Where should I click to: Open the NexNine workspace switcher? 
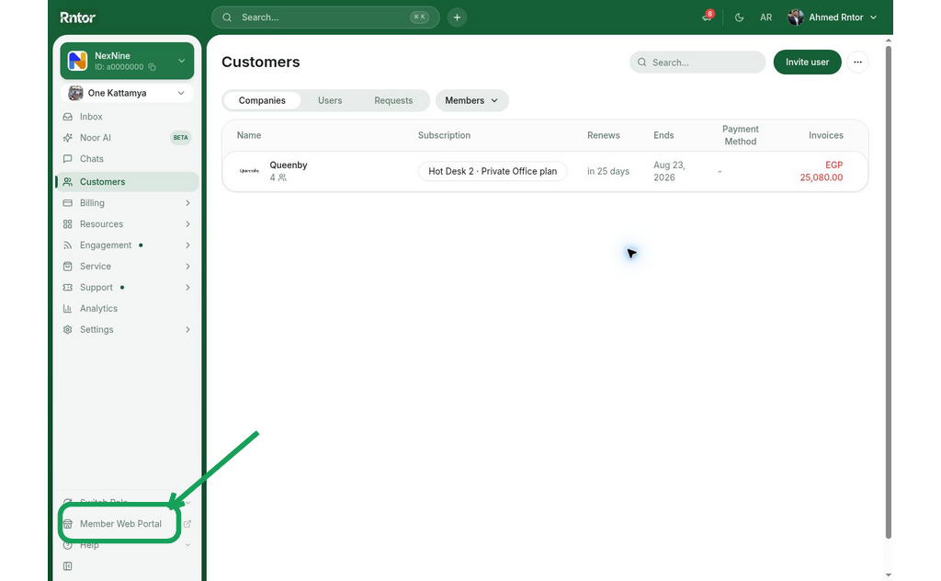click(x=127, y=61)
